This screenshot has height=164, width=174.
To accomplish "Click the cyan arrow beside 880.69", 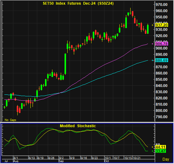I will coord(153,60).
